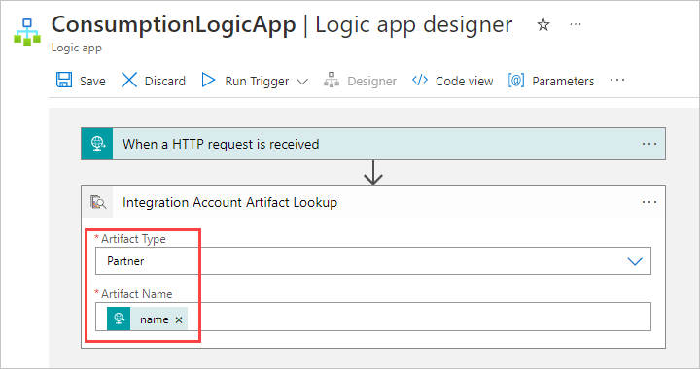700x369 pixels.
Task: Click the HTTP request trigger icon
Action: point(97,144)
